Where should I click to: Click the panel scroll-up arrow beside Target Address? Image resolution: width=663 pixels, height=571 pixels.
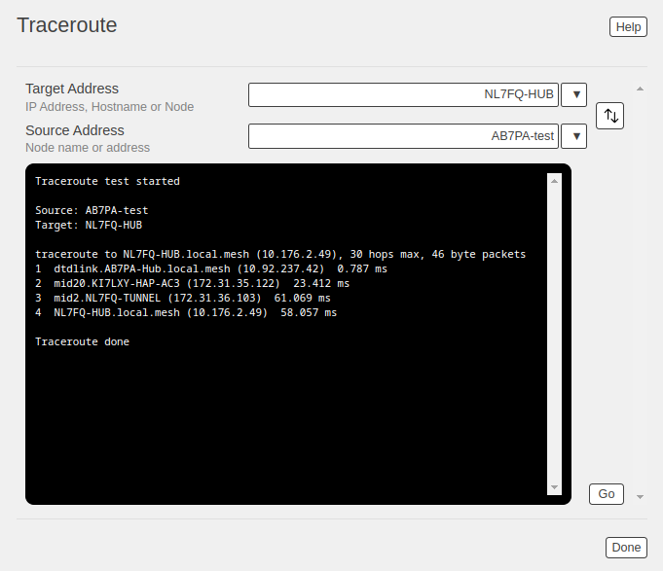coord(641,89)
